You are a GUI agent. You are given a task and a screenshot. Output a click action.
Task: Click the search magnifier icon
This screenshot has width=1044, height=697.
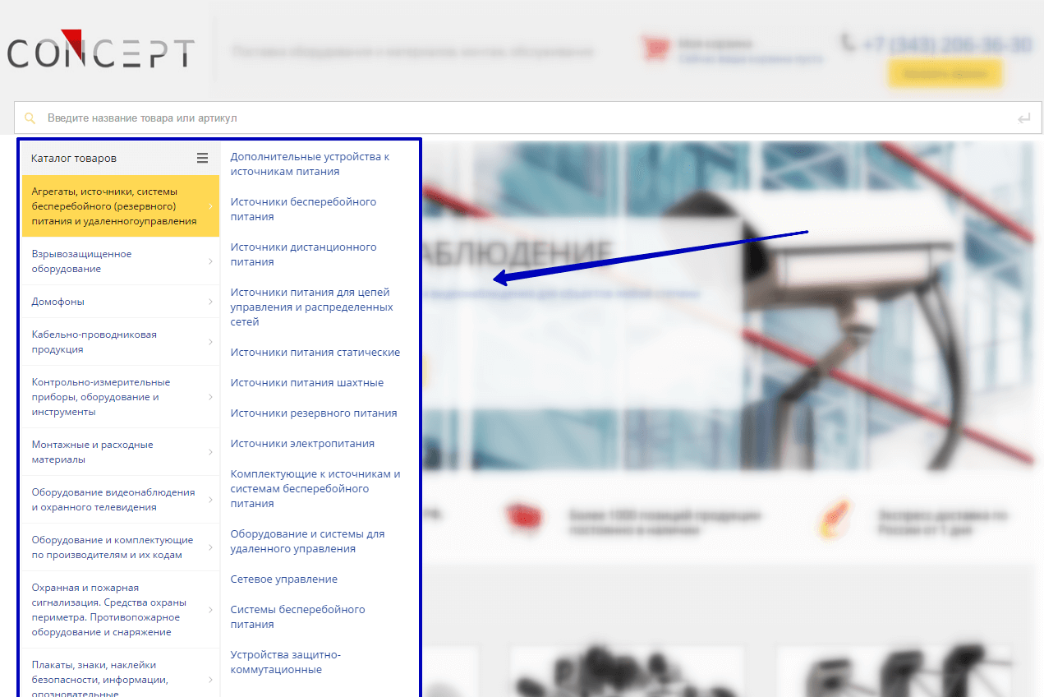pos(30,118)
